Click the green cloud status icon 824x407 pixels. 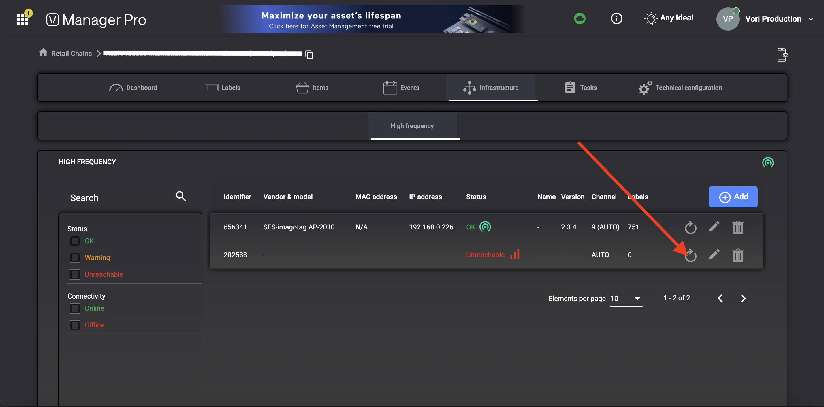pyautogui.click(x=580, y=18)
